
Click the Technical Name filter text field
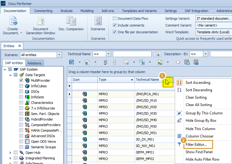[132, 54]
